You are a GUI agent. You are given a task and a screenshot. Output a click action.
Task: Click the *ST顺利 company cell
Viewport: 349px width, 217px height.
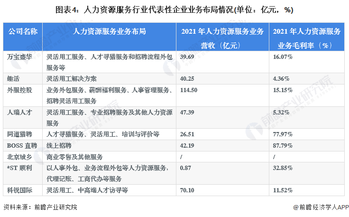coord(19,168)
